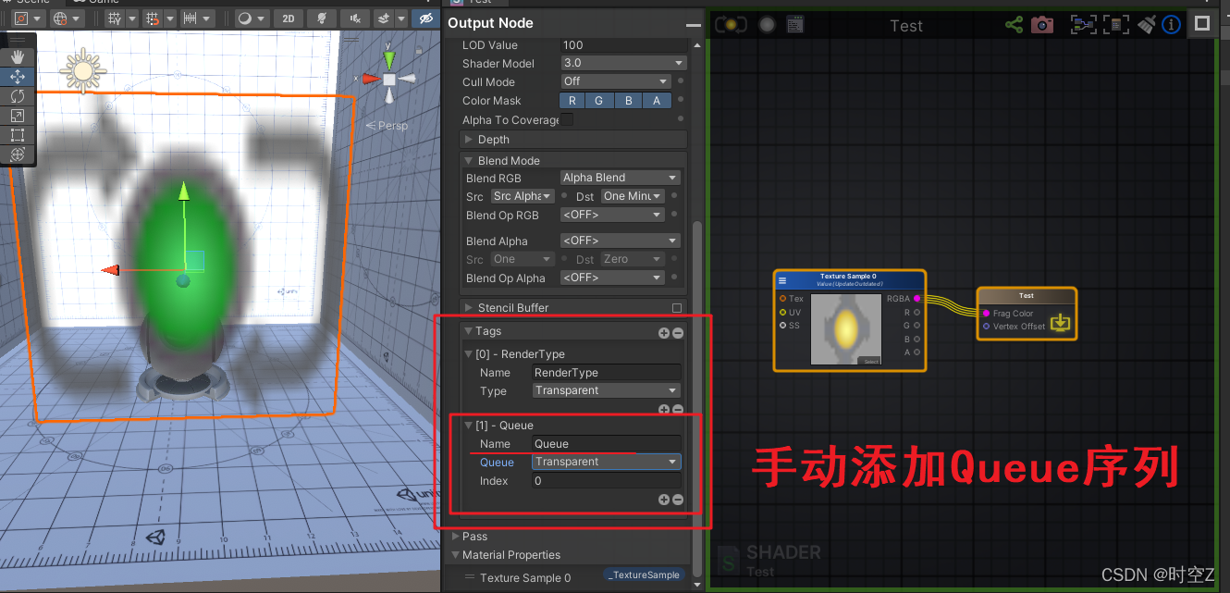Open Queue Transparent dropdown
Viewport: 1230px width, 593px height.
click(x=607, y=462)
